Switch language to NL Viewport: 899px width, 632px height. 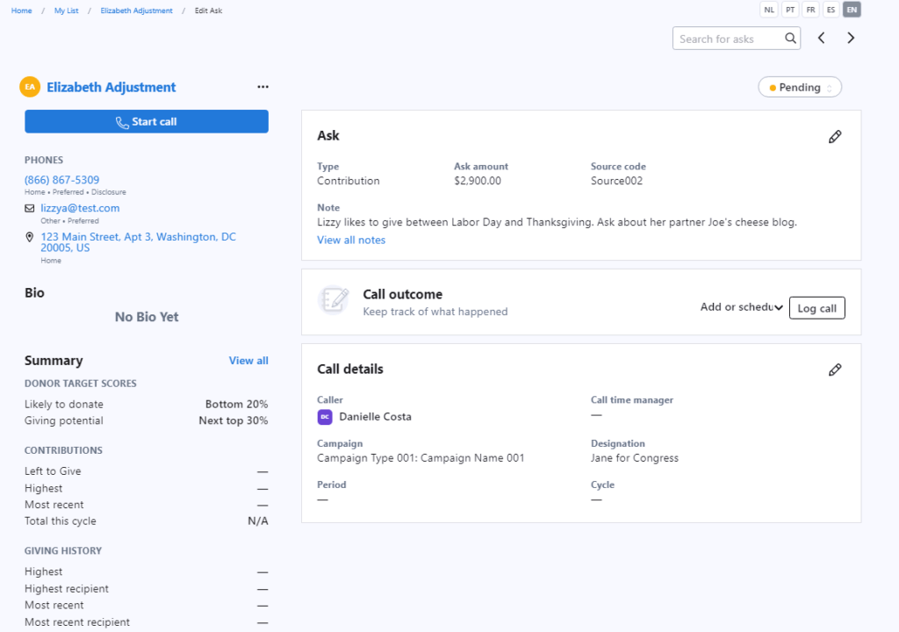(769, 10)
